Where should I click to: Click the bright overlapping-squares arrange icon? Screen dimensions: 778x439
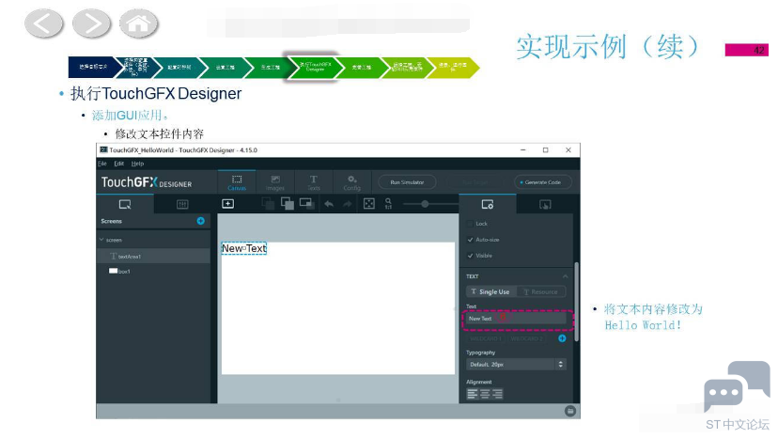(x=287, y=204)
